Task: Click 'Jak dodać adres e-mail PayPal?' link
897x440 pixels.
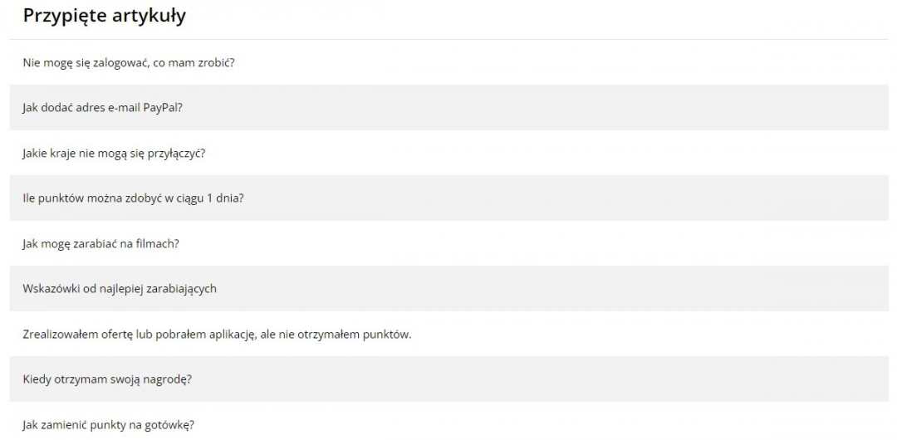Action: tap(103, 108)
